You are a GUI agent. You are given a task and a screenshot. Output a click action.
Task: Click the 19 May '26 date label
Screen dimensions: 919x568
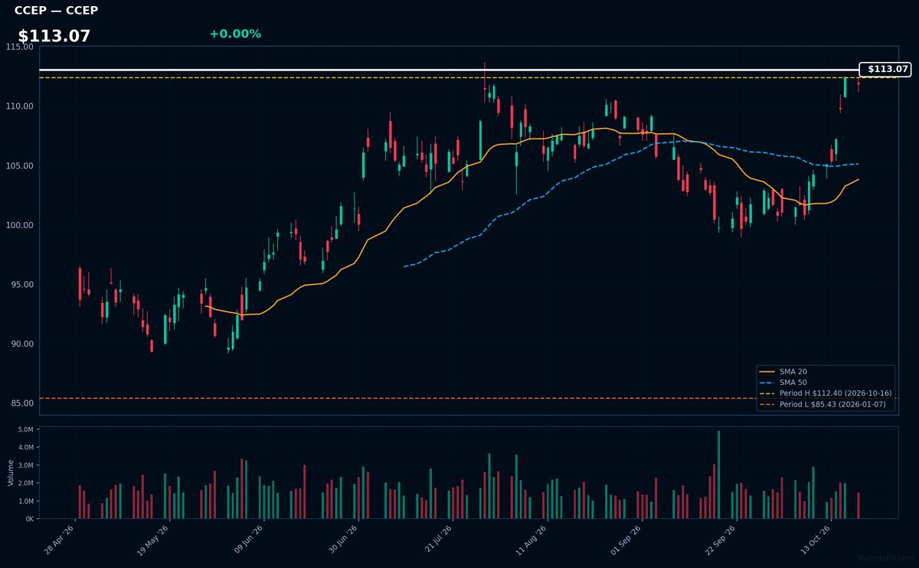click(154, 540)
